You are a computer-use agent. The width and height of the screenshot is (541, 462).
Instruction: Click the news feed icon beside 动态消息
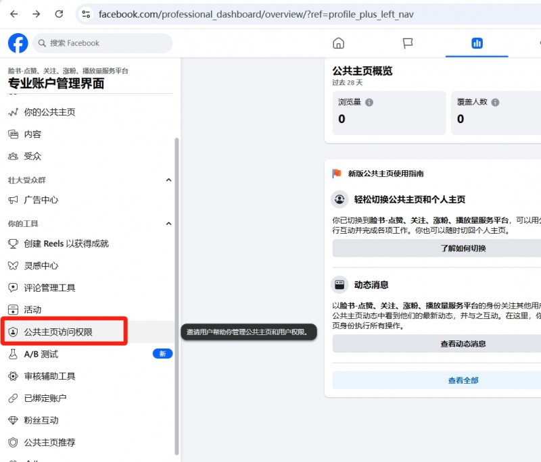point(339,285)
